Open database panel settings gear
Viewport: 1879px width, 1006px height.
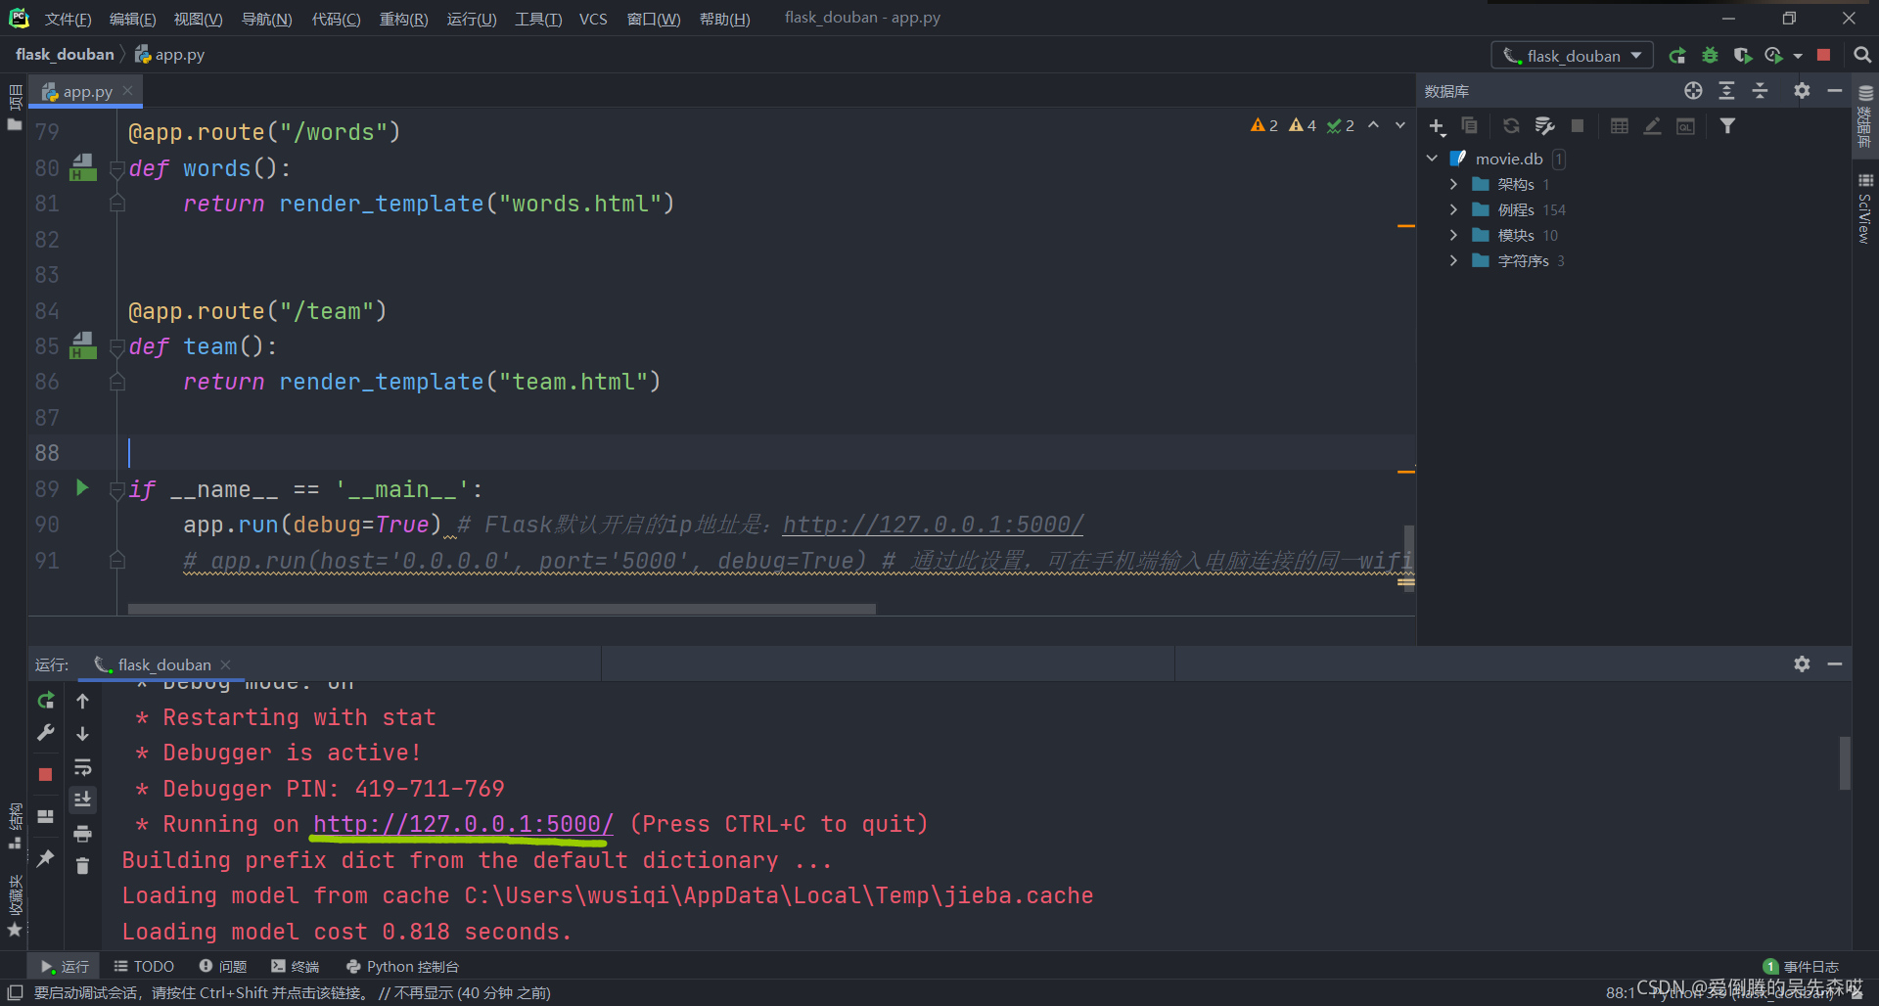(x=1802, y=91)
